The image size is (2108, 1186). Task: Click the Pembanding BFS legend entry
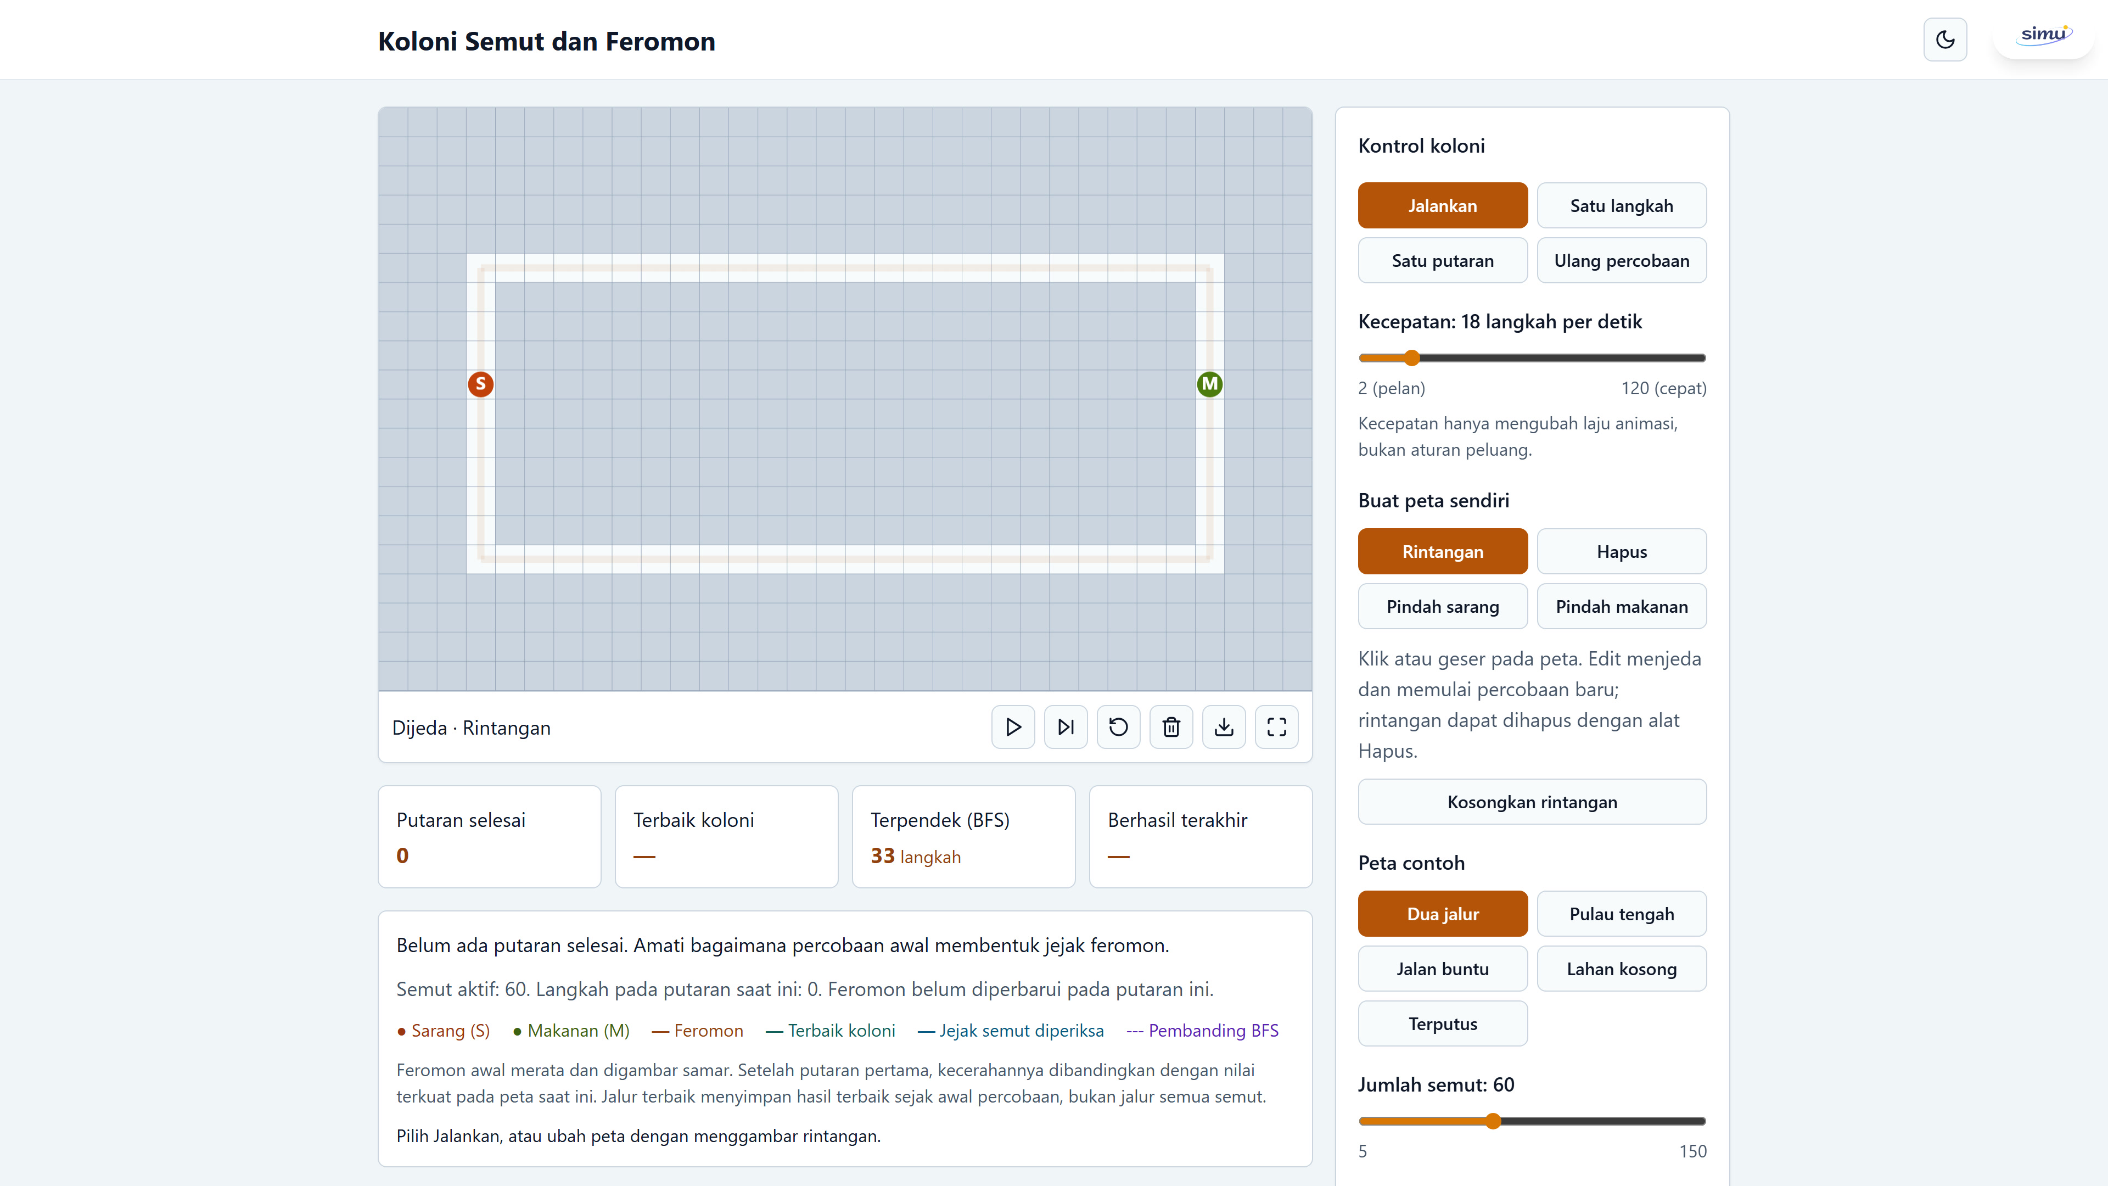click(1202, 1031)
